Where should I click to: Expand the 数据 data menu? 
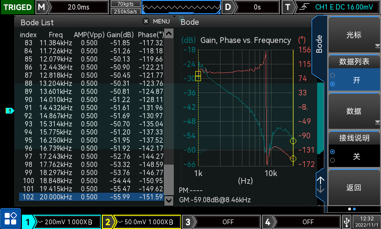353,111
